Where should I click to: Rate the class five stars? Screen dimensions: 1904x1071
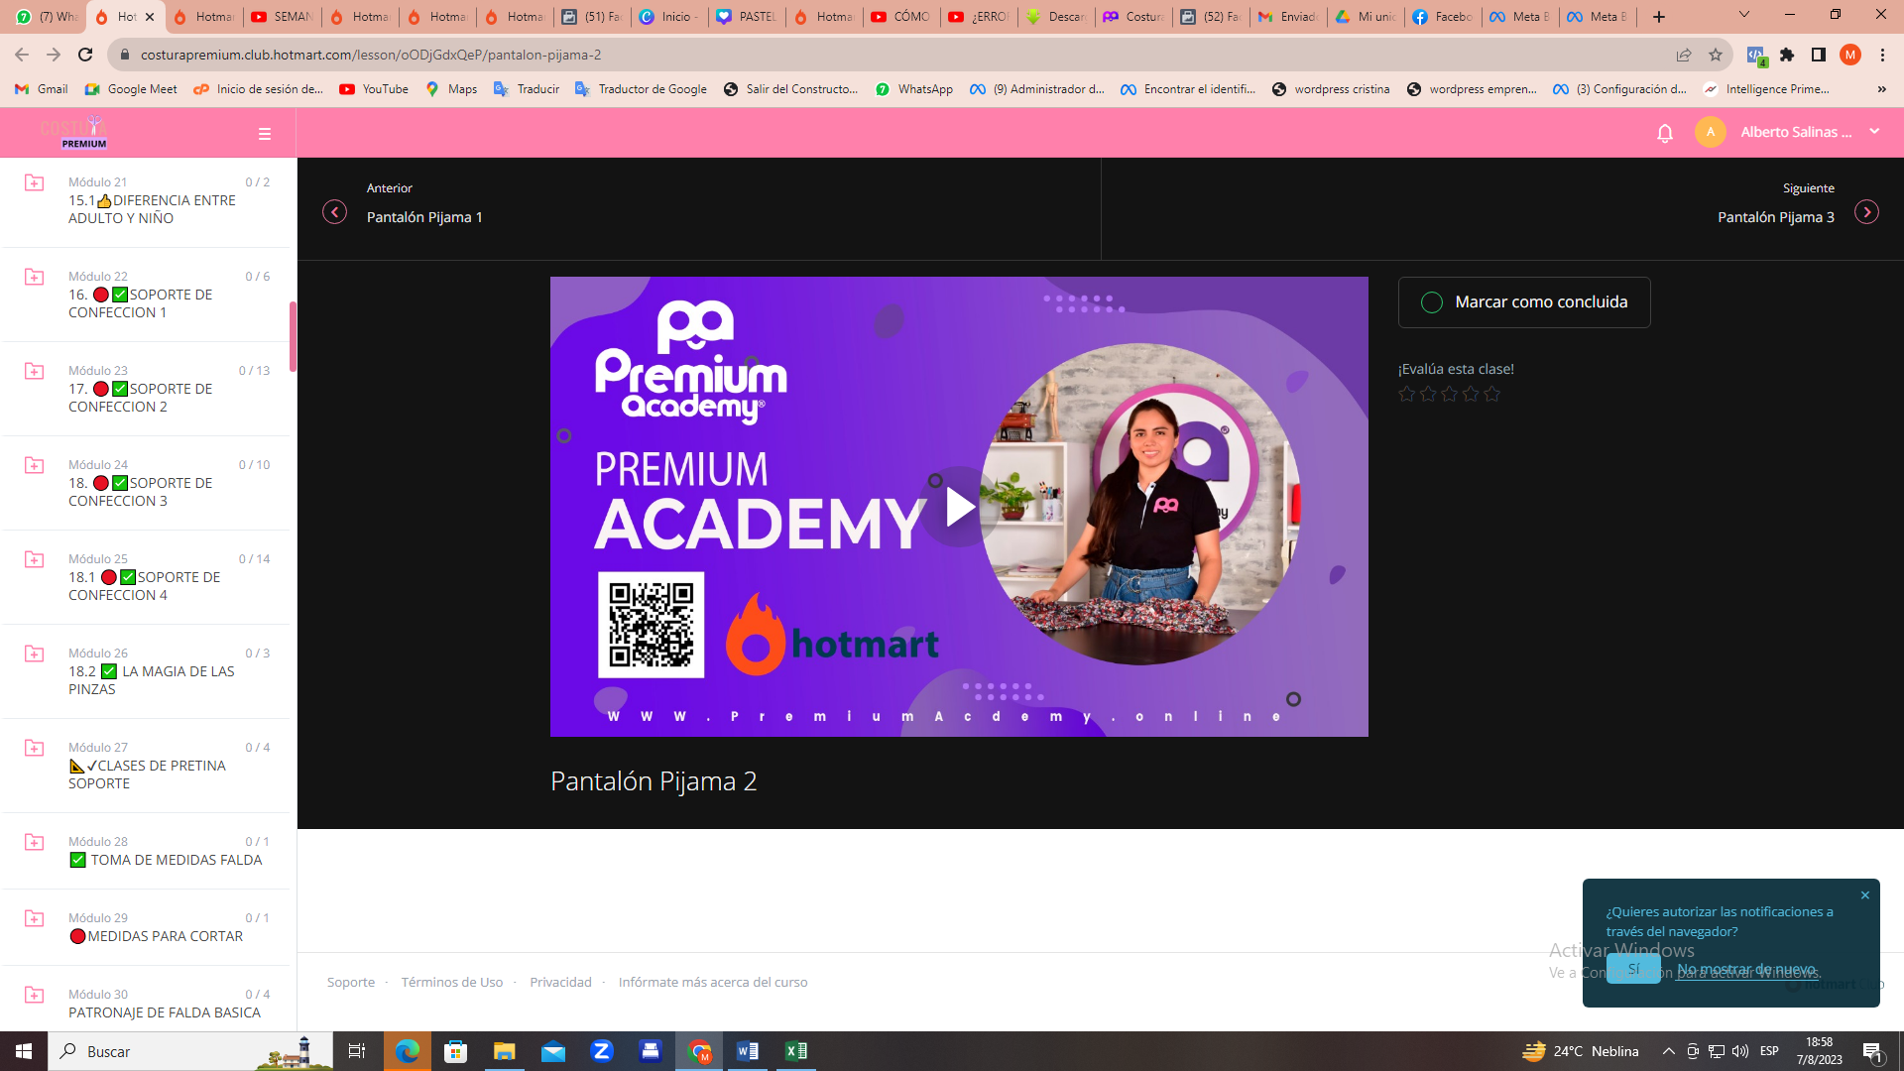point(1492,395)
